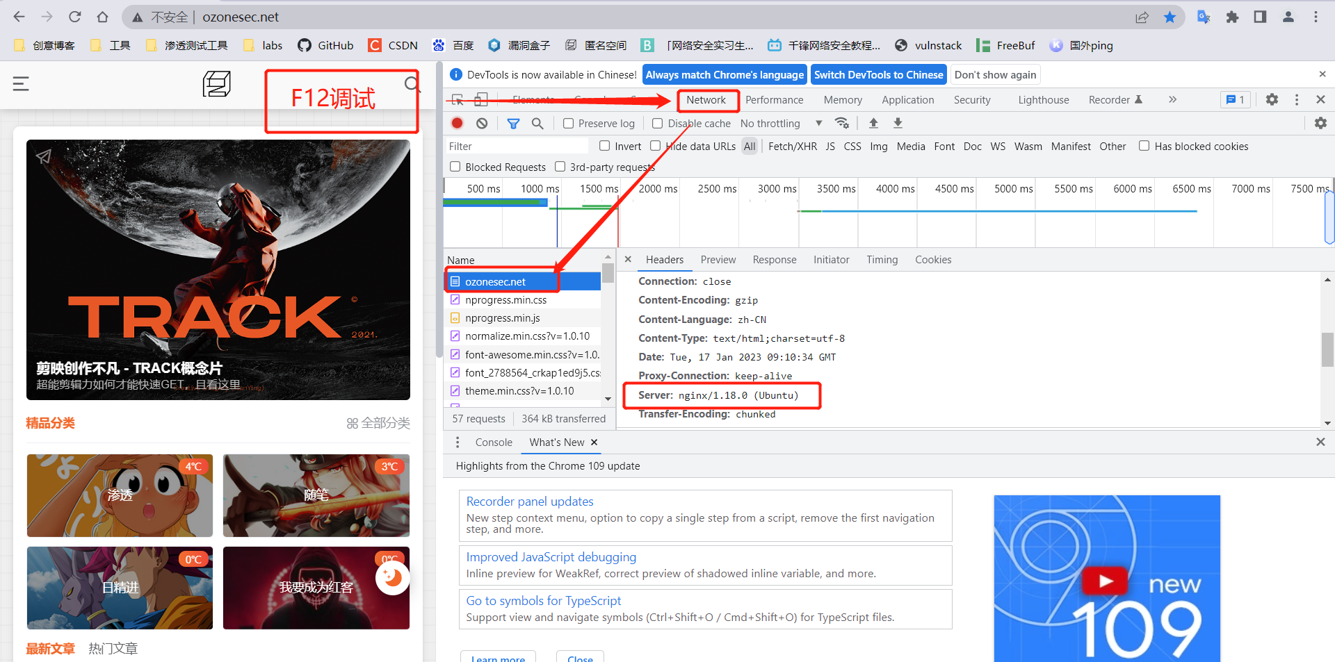The height and width of the screenshot is (662, 1335).
Task: Check the Invert filter checkbox
Action: point(604,146)
